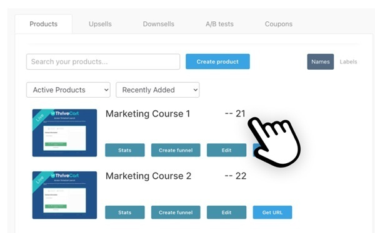Click the Create product button

tap(217, 62)
